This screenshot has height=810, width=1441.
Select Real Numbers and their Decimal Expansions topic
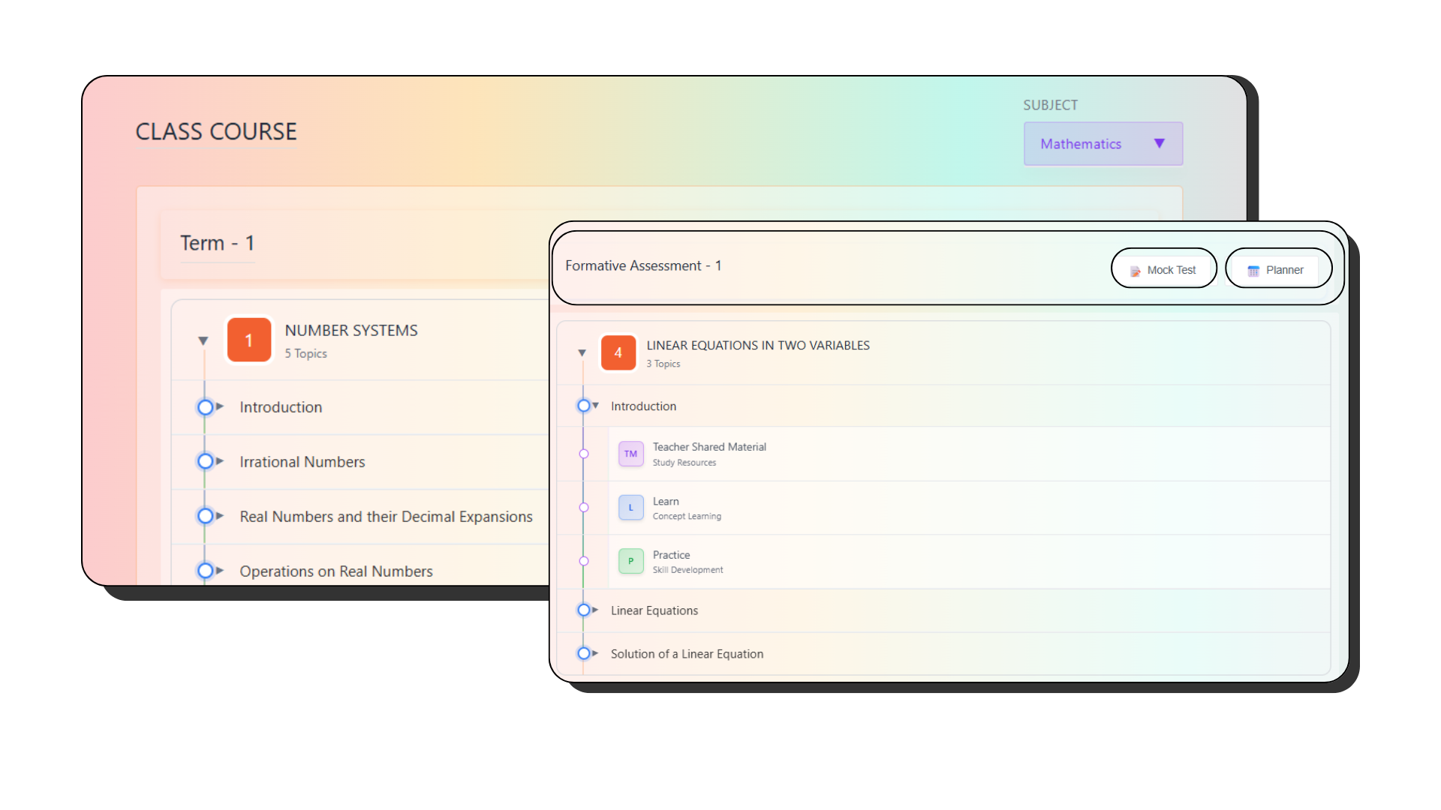click(385, 516)
